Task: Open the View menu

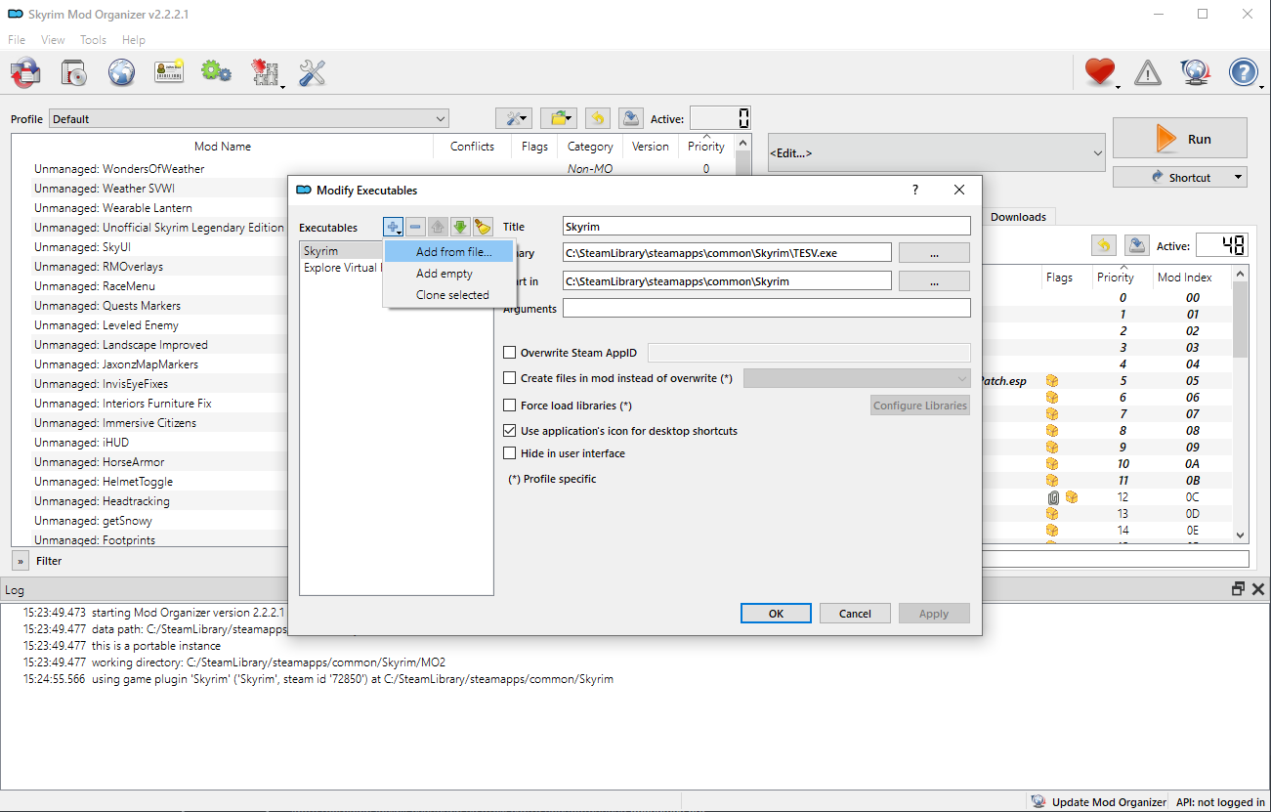Action: click(53, 40)
